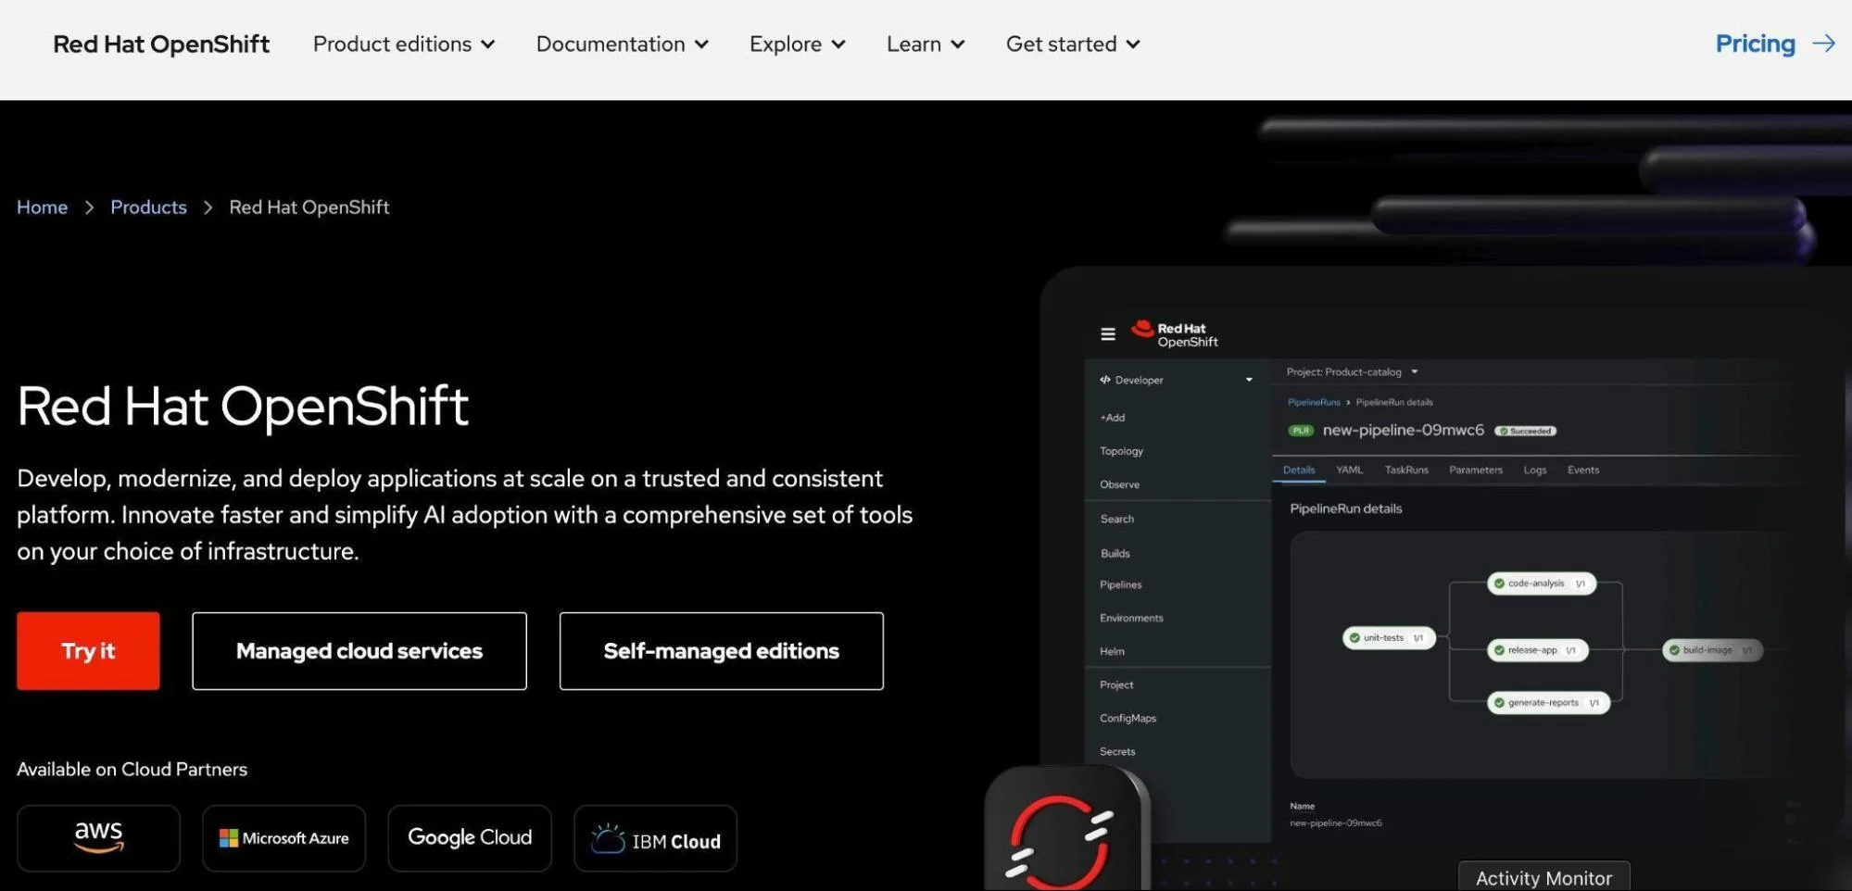Click the Red Hat OpenShift logo in console
Screen dimensions: 1852x891
pyautogui.click(x=1174, y=333)
